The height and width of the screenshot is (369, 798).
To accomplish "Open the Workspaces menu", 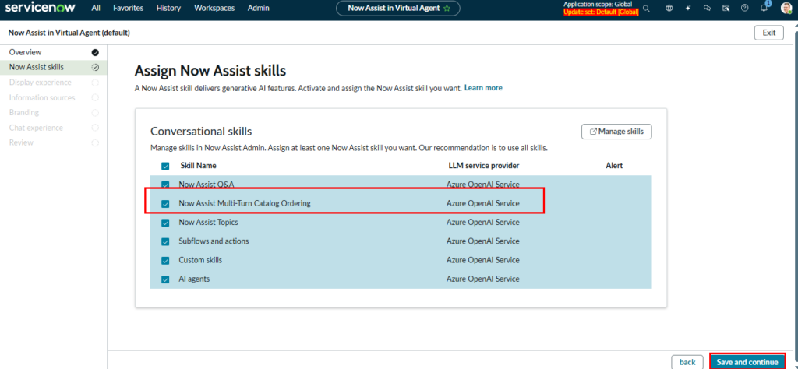I will click(x=214, y=9).
